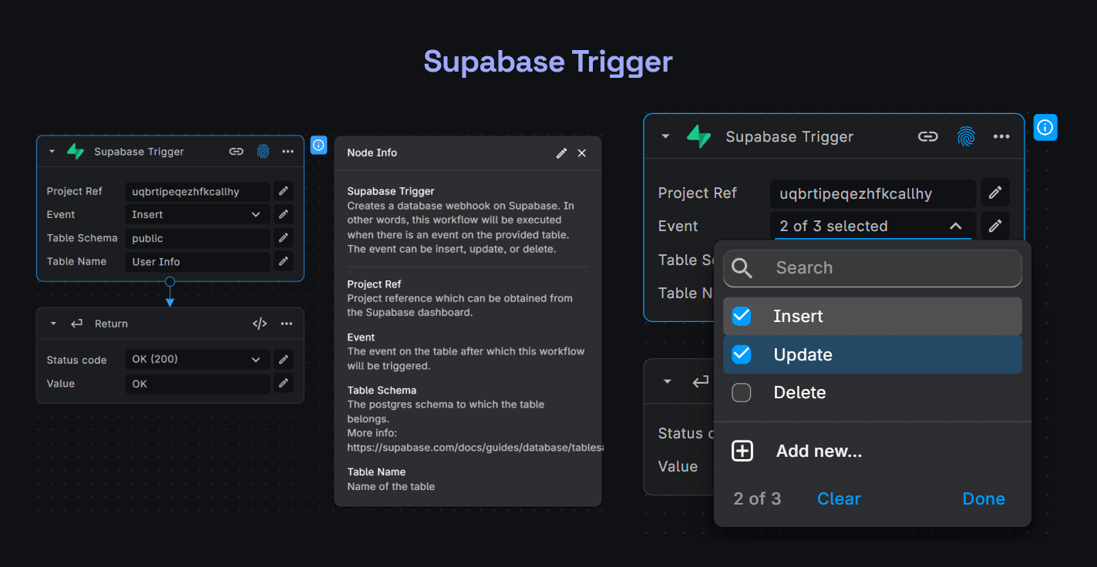Click the fingerprint trigger icon on the right node

coord(967,136)
